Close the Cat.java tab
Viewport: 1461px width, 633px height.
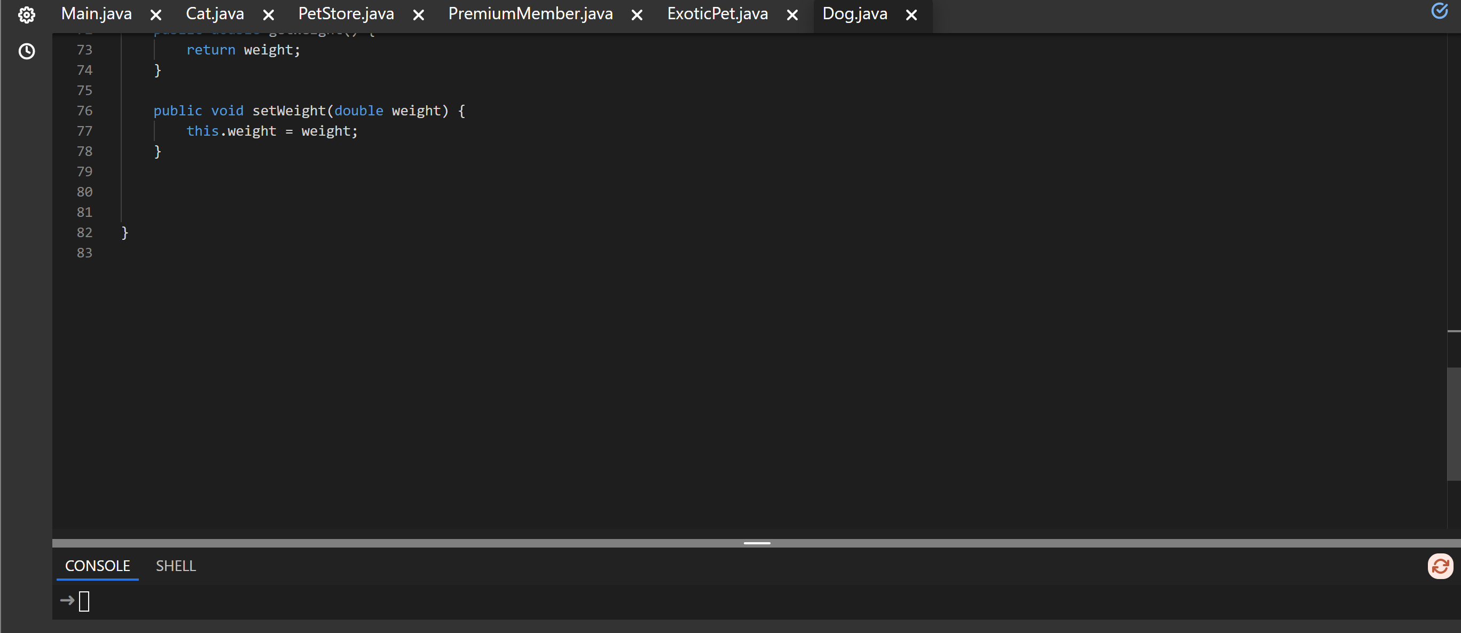(x=269, y=15)
